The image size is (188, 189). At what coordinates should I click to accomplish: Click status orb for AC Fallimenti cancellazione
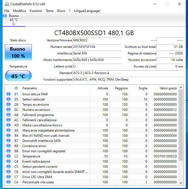[x=8, y=120]
